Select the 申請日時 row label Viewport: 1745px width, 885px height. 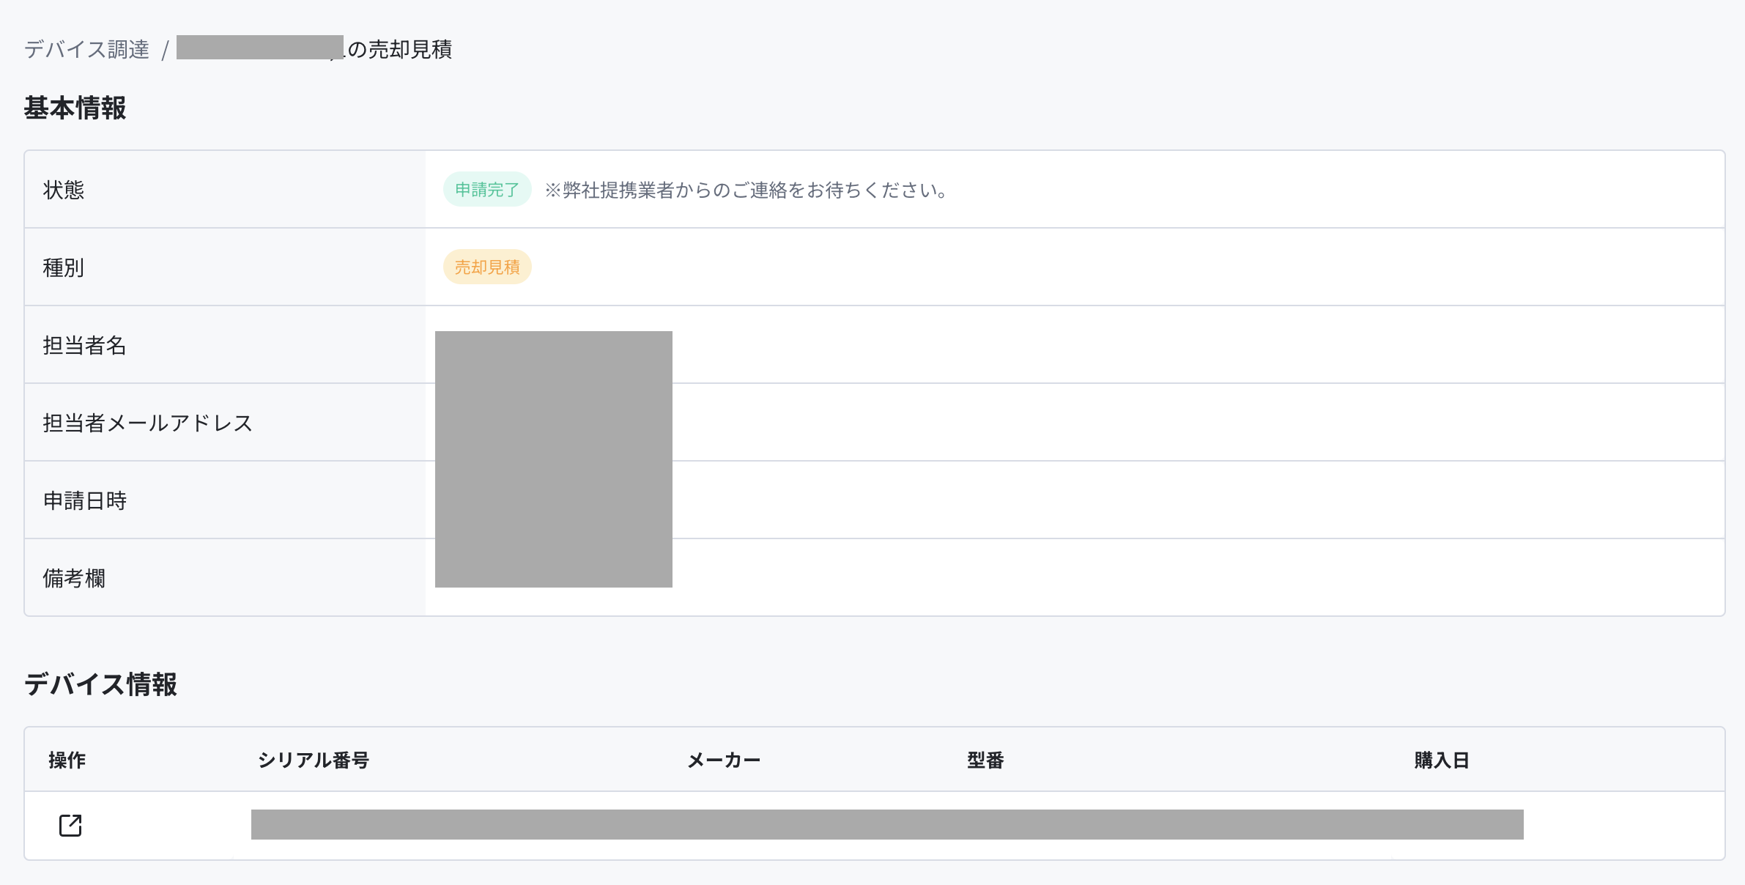coord(85,500)
